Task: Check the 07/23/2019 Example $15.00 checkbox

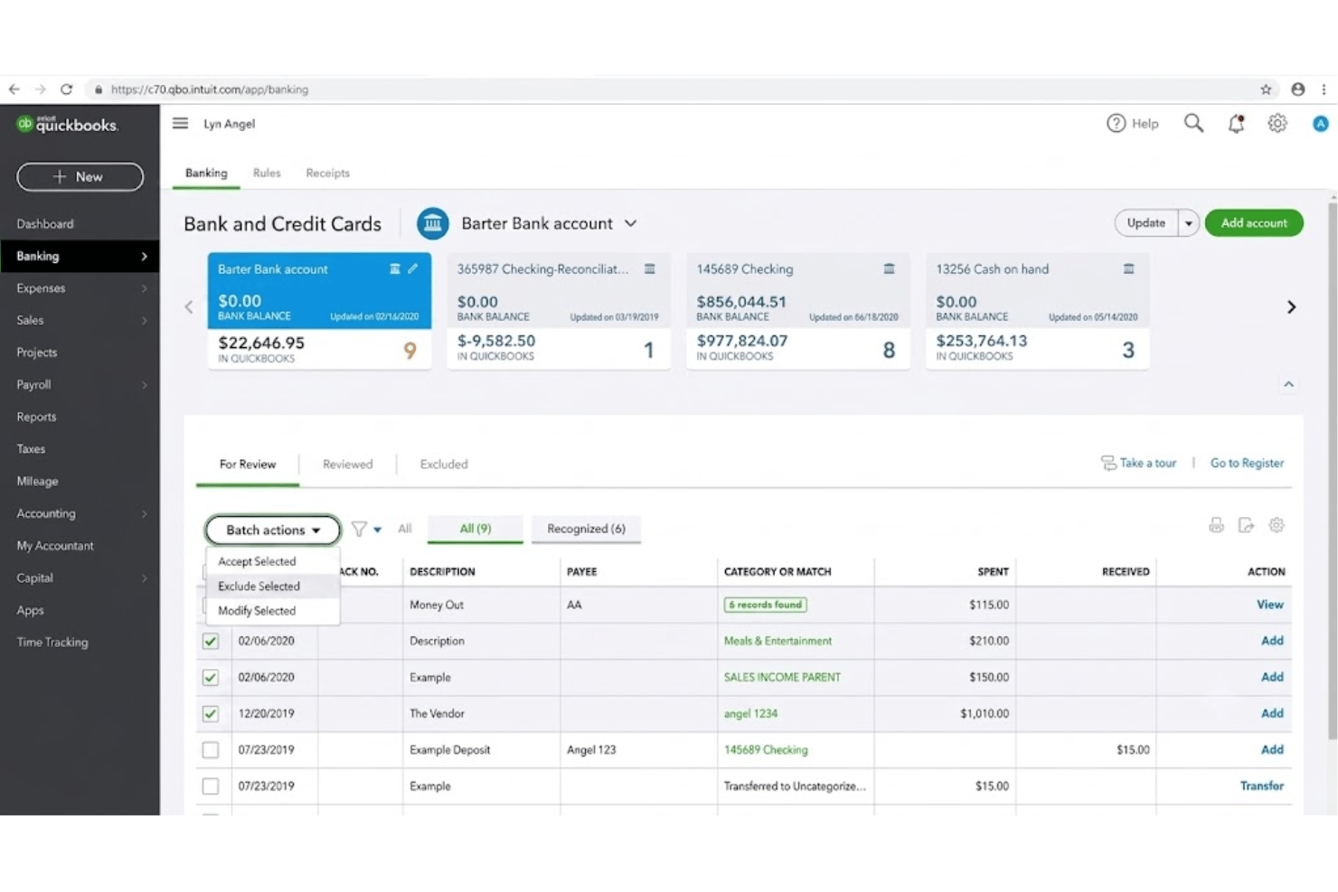Action: [211, 786]
